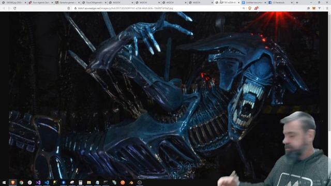Open File Explorer from the taskbar

tap(89, 182)
